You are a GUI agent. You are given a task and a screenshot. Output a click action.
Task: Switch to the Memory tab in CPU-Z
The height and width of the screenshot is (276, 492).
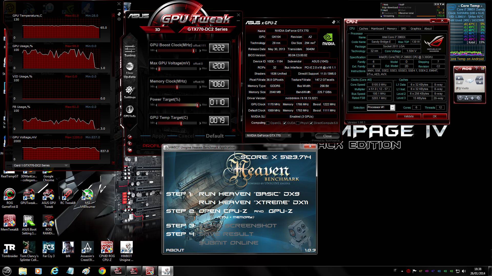click(392, 29)
